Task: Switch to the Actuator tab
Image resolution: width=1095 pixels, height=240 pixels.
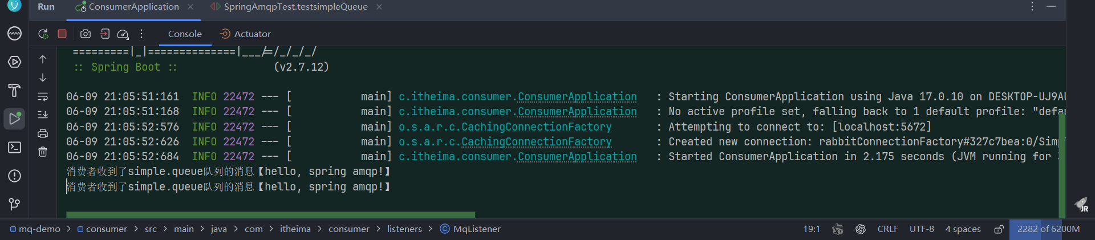Action: click(x=246, y=34)
